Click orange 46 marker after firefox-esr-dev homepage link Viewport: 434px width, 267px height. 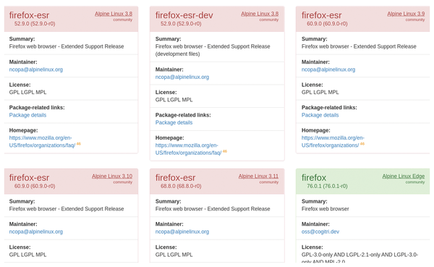click(225, 151)
